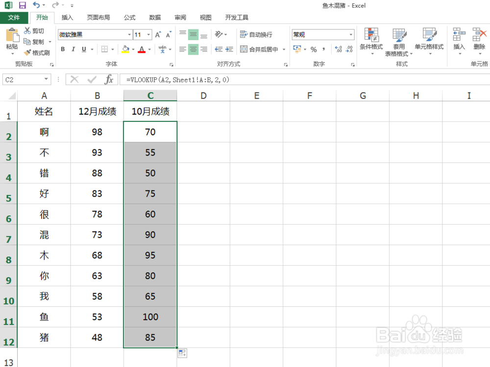The height and width of the screenshot is (367, 490).
Task: Open the font size dropdown showing 11
Action: 149,34
